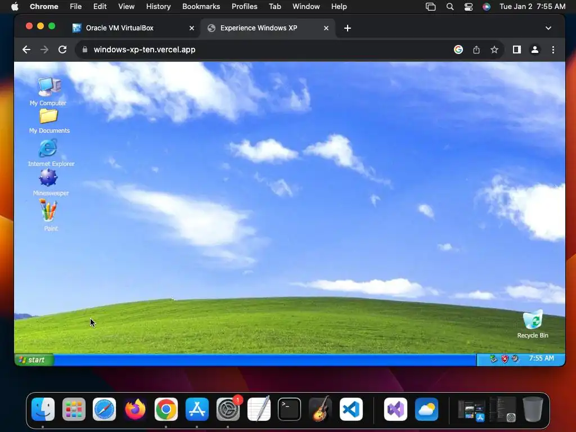Open a new Chrome tab
Image resolution: width=576 pixels, height=432 pixels.
point(348,28)
